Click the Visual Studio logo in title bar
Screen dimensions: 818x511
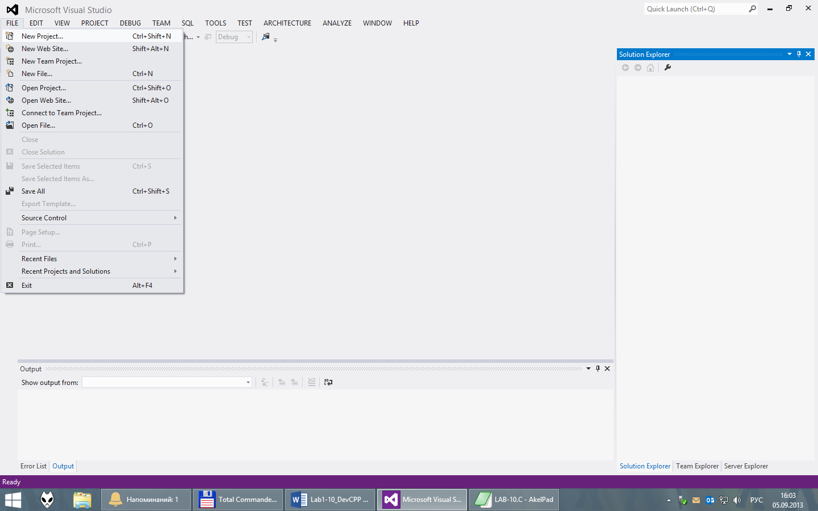12,10
